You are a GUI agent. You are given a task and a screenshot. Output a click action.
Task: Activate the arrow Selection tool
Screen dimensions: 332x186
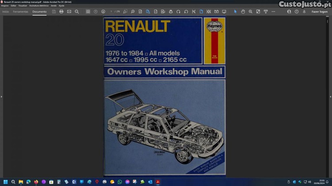[x=235, y=11]
